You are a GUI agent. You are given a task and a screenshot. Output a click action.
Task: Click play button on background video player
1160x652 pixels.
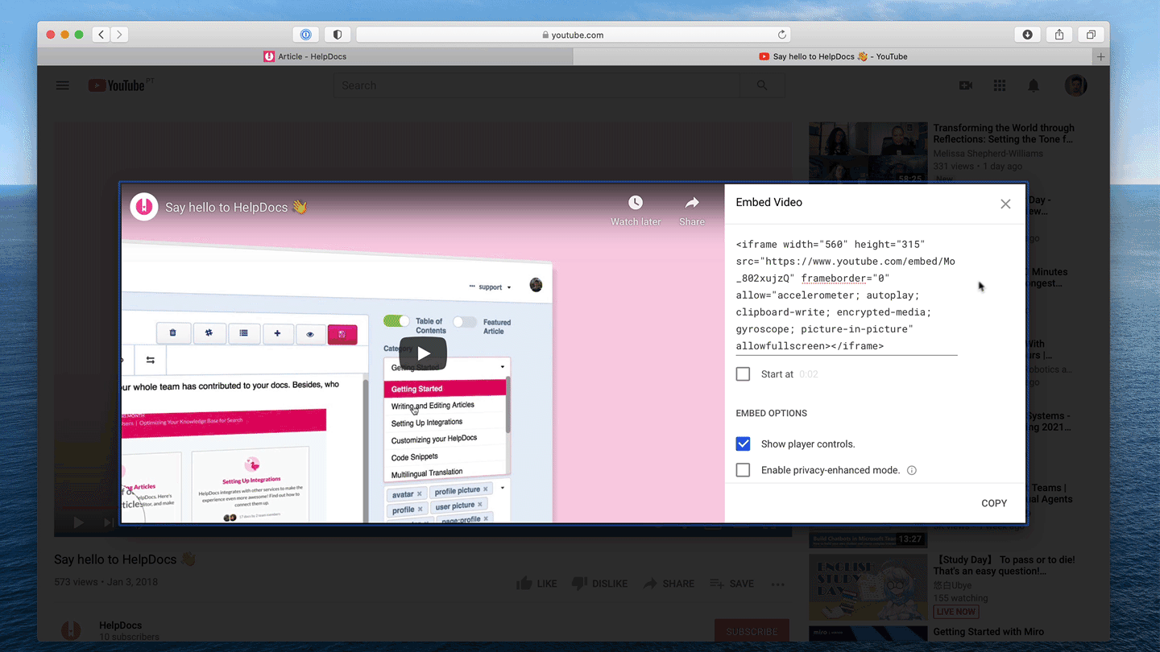[78, 522]
